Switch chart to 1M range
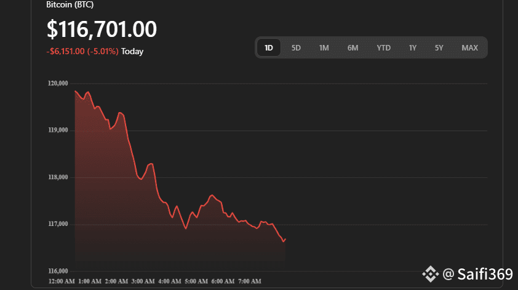This screenshot has width=518, height=290. coord(324,48)
